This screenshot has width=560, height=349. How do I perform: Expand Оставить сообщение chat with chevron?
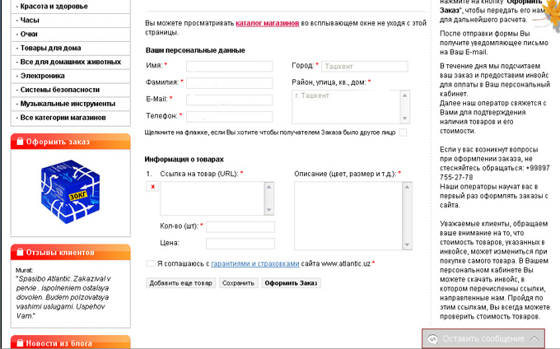point(534,338)
